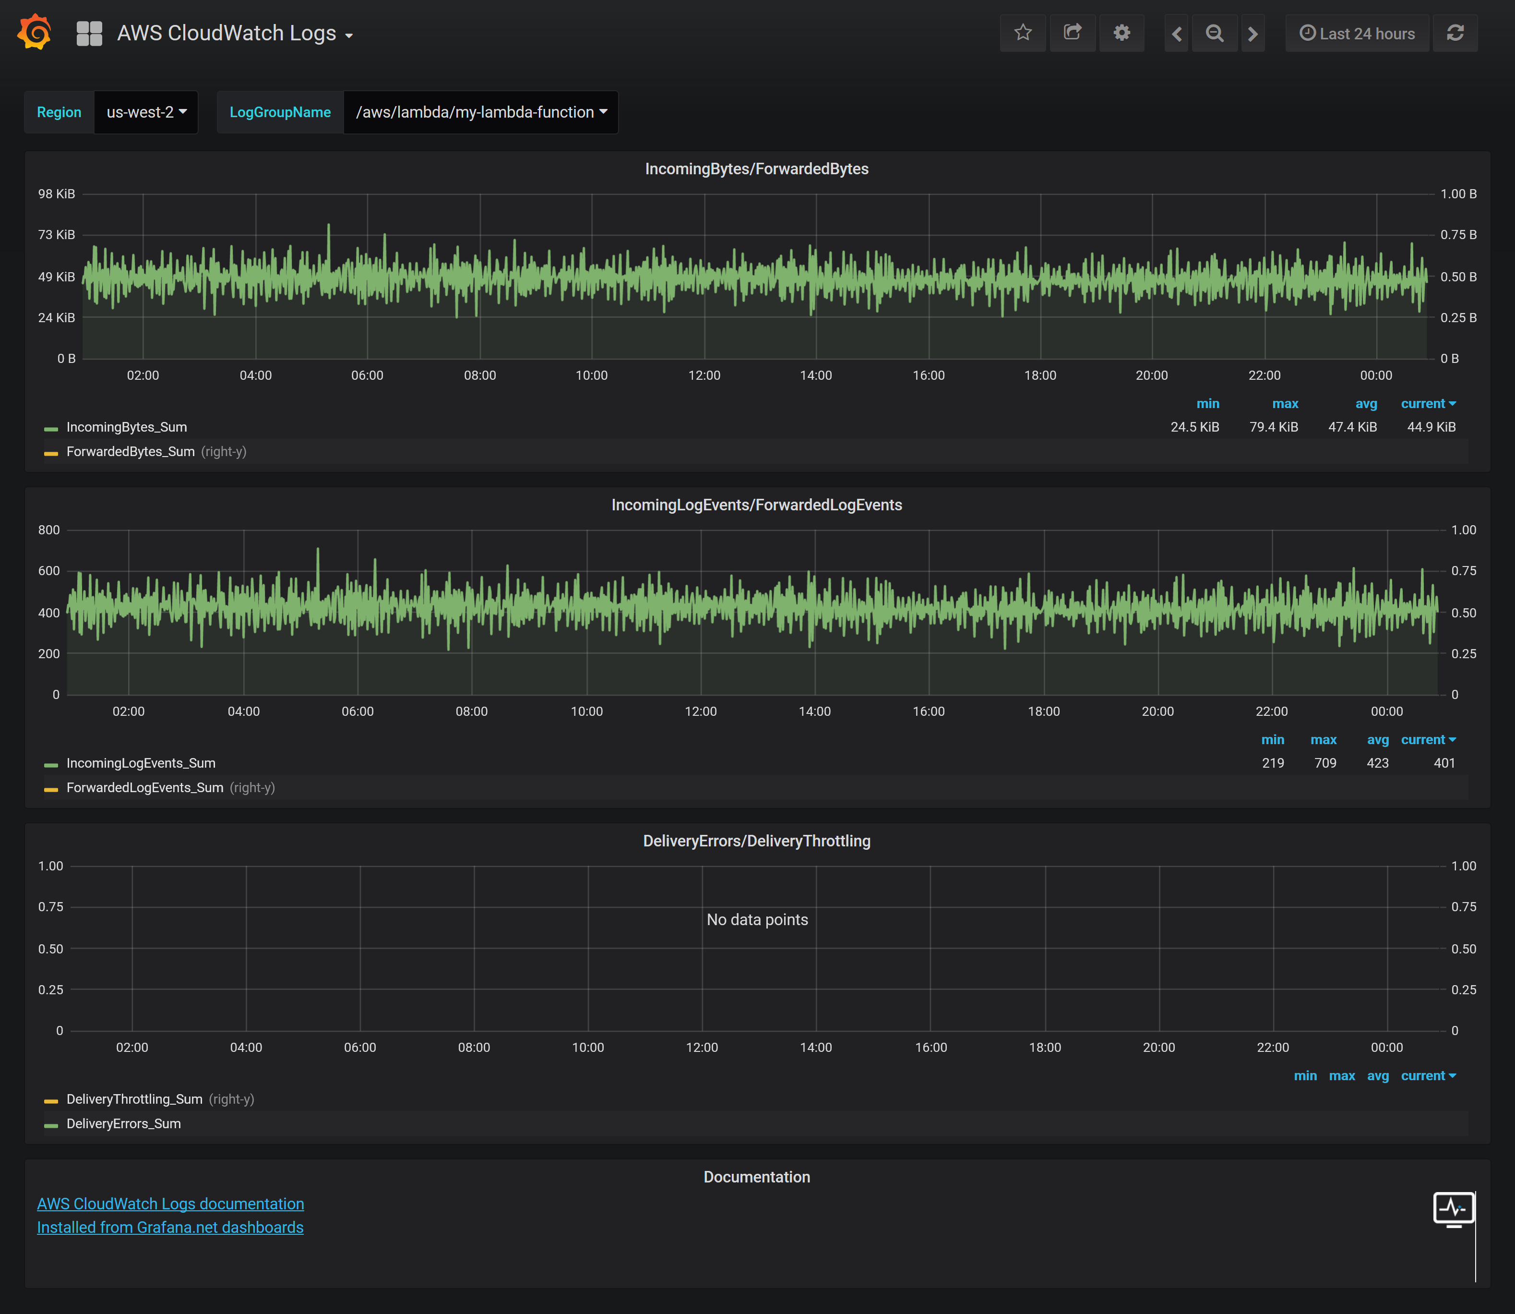1515x1314 pixels.
Task: Open the dashboards grid icon
Action: 89,34
